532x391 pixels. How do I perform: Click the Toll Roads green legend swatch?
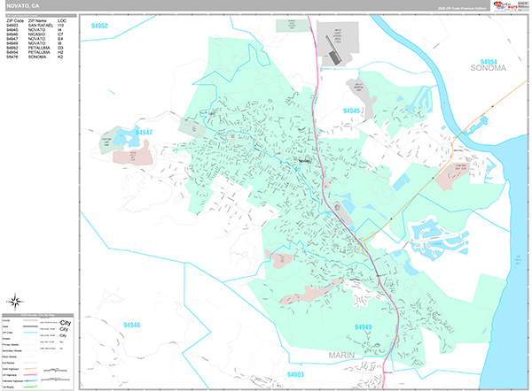pos(30,387)
